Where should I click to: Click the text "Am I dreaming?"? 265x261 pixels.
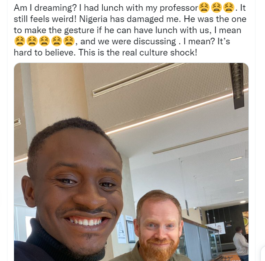click(45, 8)
